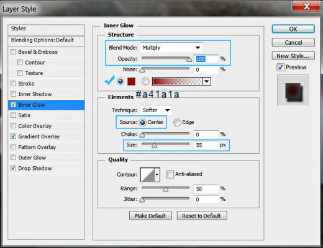
Task: Select the gradient glow radio button
Action: pyautogui.click(x=145, y=81)
